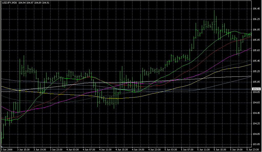This screenshot has width=262, height=152.
Task: Select the 106.45 price axis label
Action: coord(256,9)
